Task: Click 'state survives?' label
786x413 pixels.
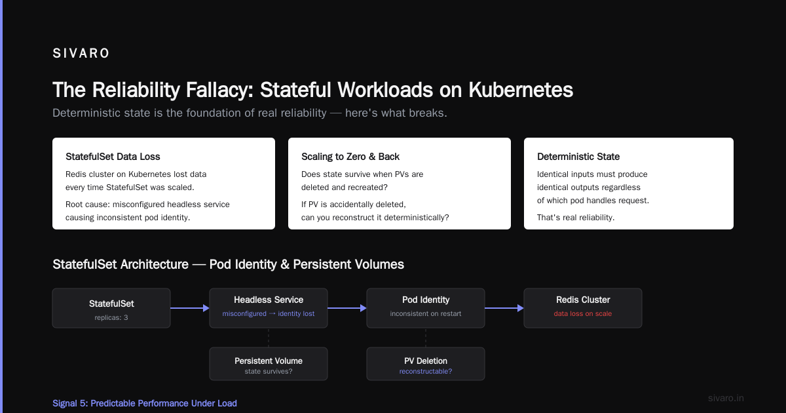Action: tap(269, 371)
